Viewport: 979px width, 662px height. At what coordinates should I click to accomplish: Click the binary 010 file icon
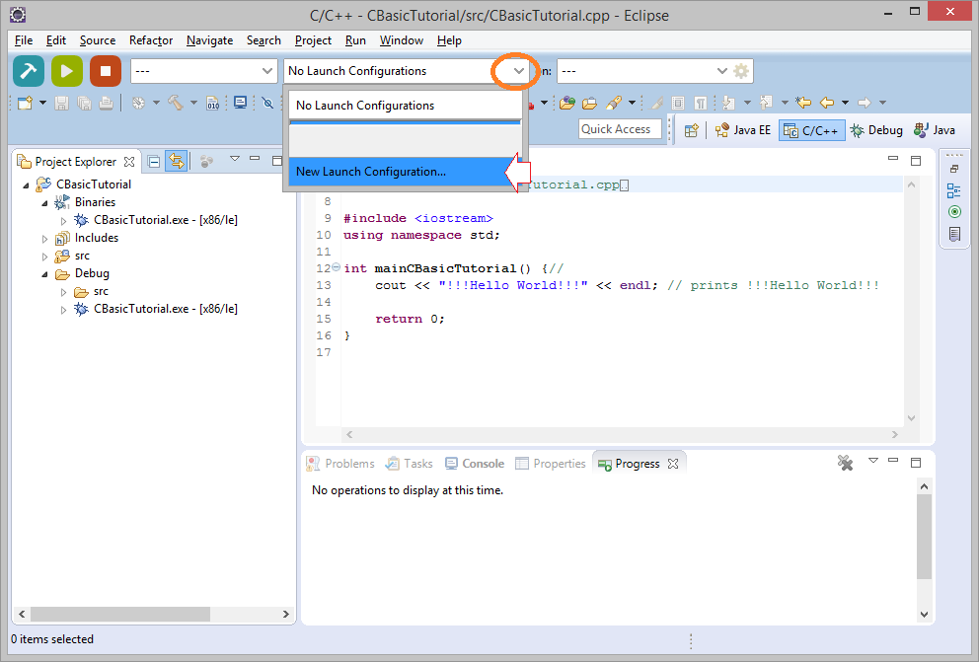coord(213,103)
